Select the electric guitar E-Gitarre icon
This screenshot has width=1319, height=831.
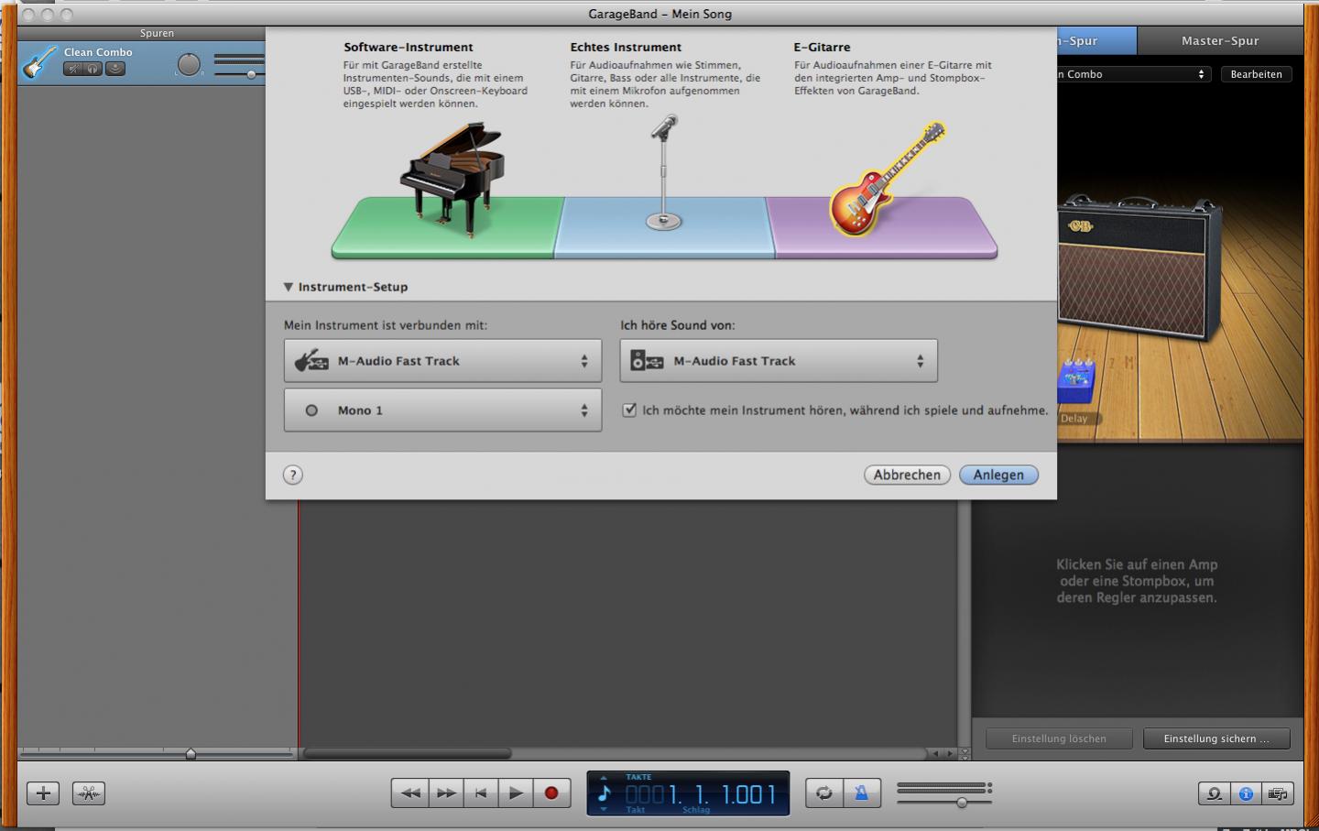(886, 178)
